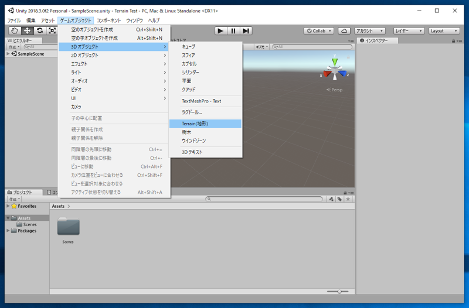Open the 編集 menu
Screen dimensions: 469x308
(x=31, y=20)
